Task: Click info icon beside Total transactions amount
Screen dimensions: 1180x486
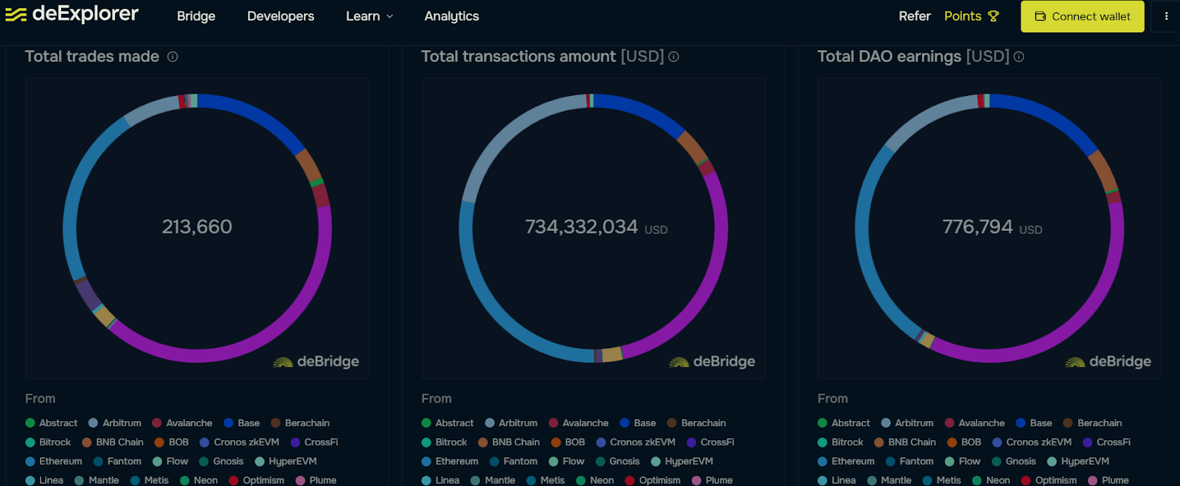Action: click(x=673, y=57)
